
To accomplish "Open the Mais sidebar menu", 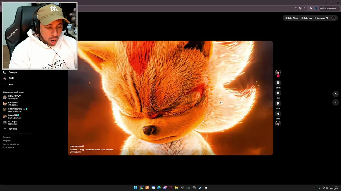I will (8, 84).
